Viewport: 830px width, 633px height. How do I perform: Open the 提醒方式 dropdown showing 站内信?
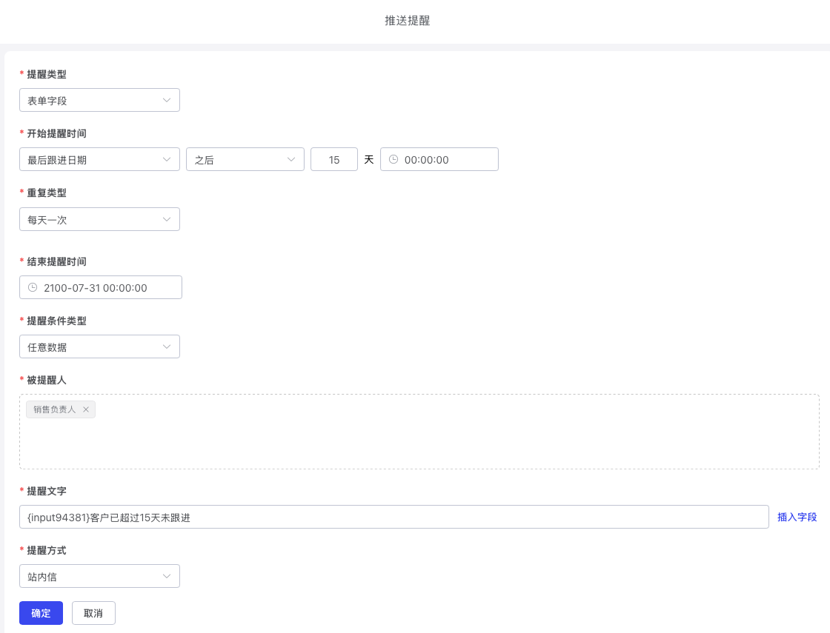coord(99,576)
